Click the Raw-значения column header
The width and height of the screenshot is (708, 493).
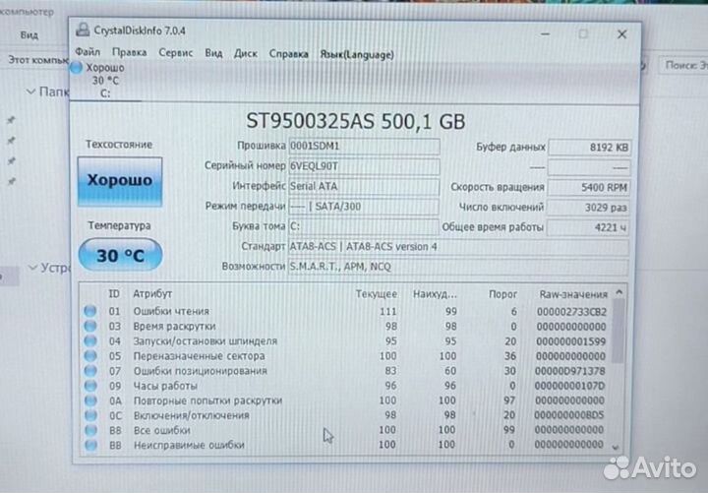tap(573, 294)
